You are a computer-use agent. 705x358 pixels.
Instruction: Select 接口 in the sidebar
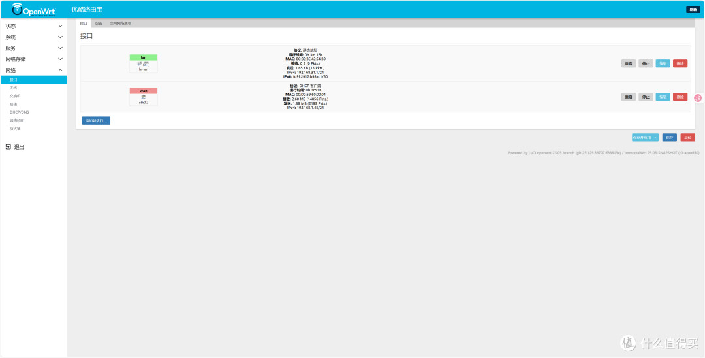[x=34, y=80]
